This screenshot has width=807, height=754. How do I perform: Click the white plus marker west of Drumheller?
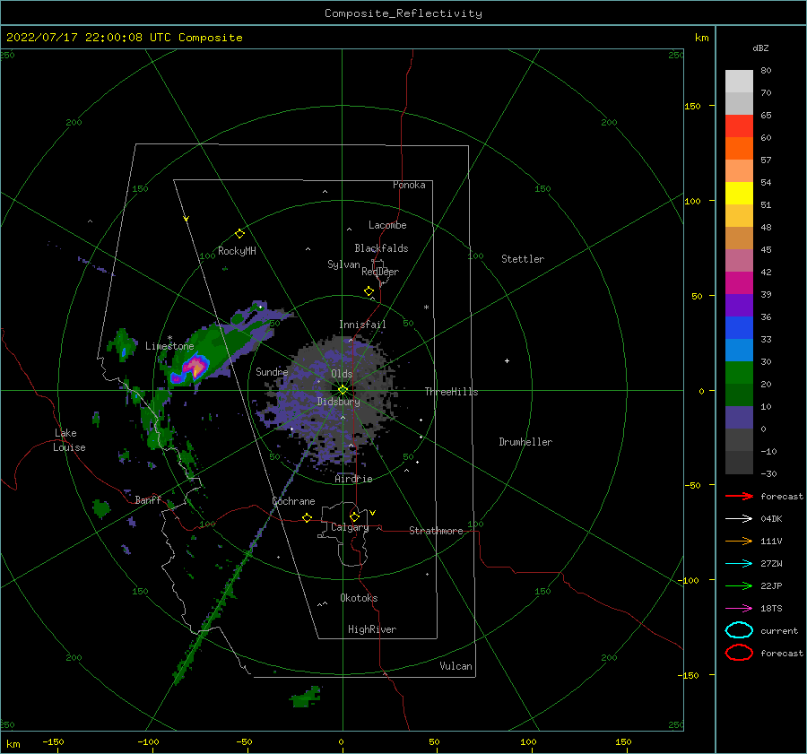point(507,360)
